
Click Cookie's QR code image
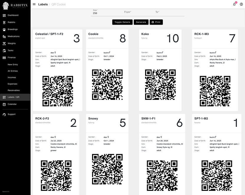(x=107, y=85)
